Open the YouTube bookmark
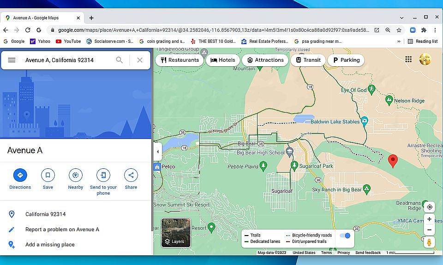The height and width of the screenshot is (265, 443). tap(68, 41)
